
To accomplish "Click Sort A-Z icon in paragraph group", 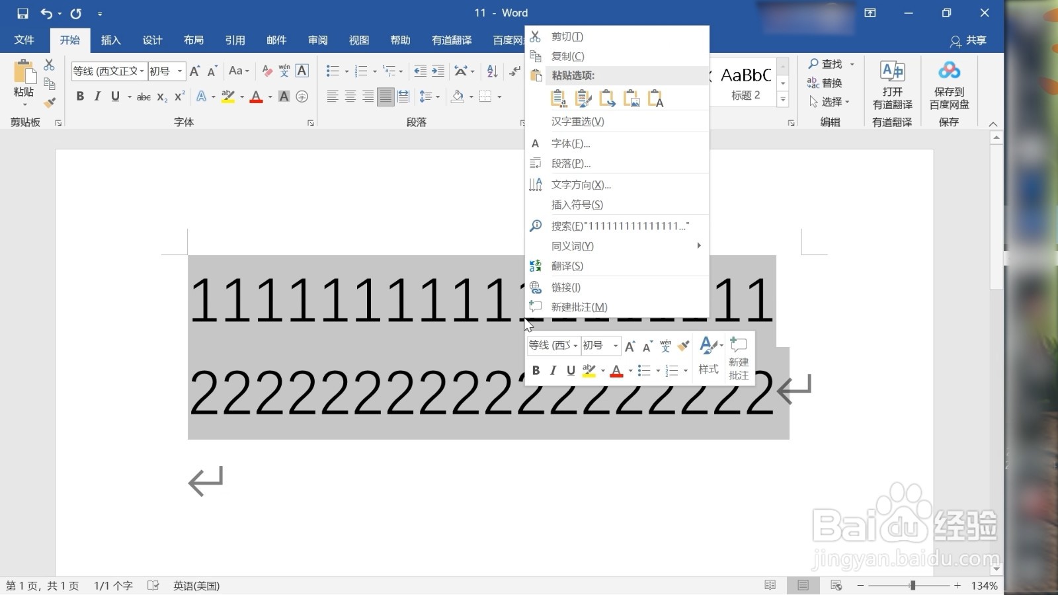I will tap(492, 71).
